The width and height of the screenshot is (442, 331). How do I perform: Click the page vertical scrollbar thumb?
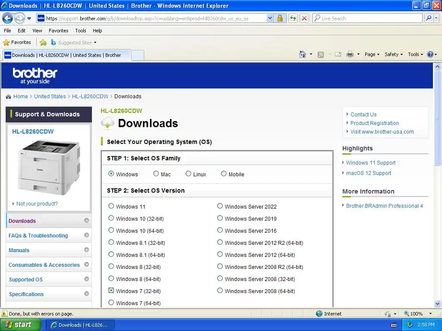click(x=437, y=118)
